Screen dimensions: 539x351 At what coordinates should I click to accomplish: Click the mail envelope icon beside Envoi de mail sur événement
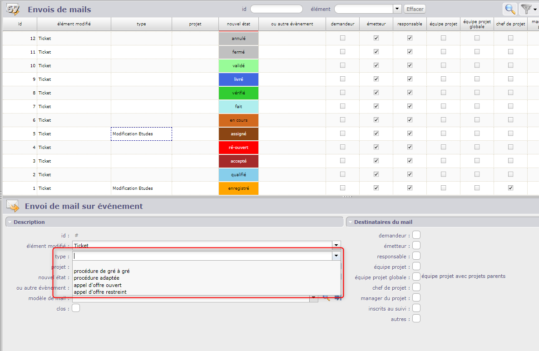click(13, 206)
